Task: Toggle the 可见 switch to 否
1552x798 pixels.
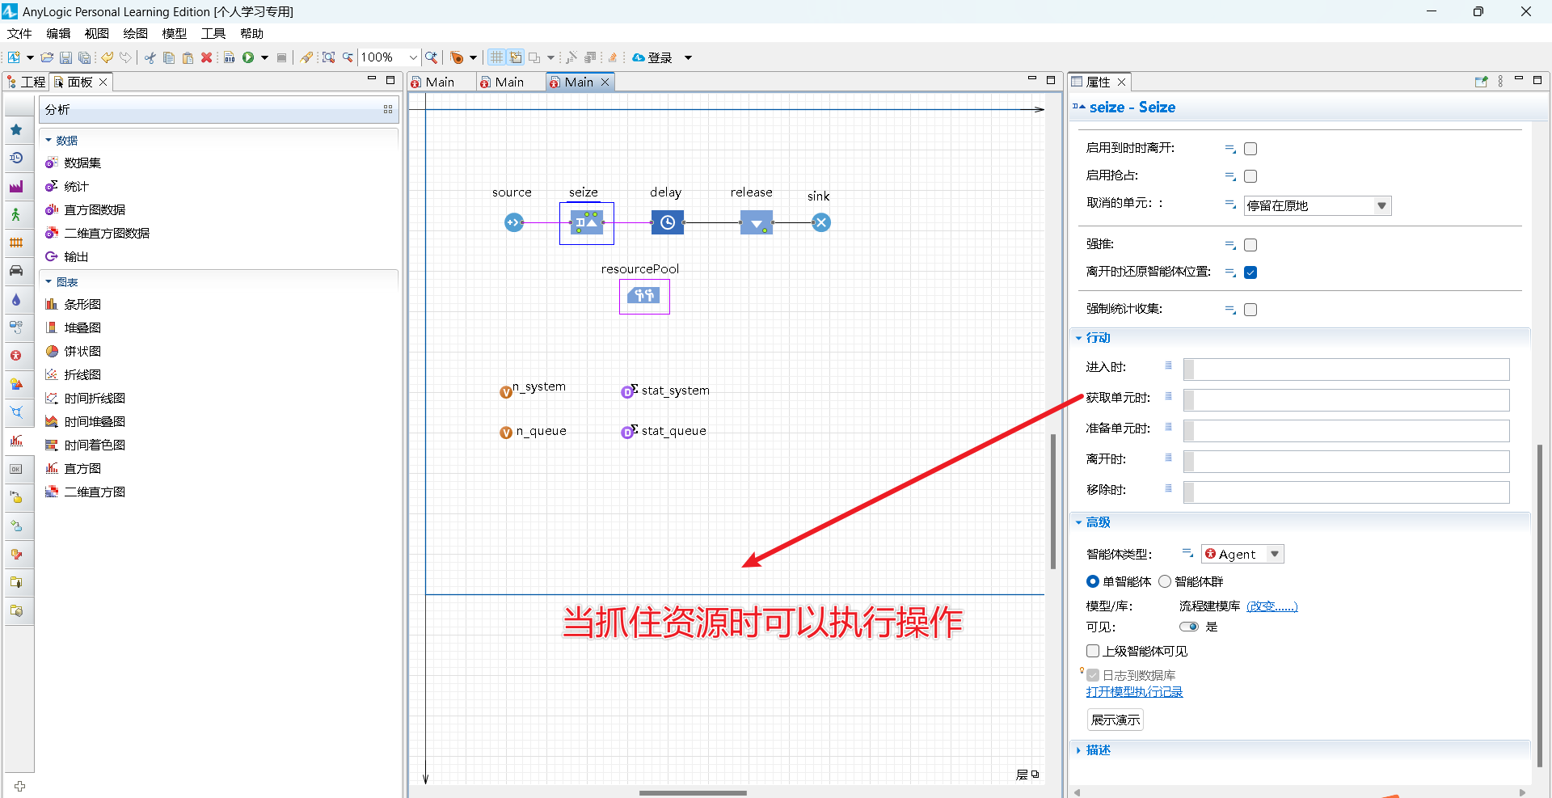Action: click(1189, 627)
